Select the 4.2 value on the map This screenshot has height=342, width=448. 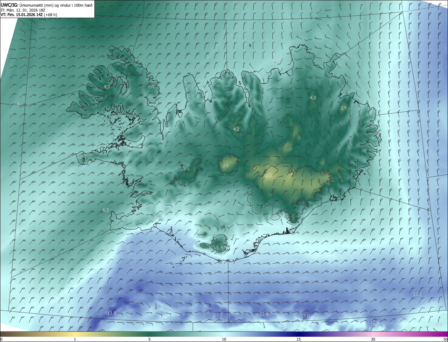coord(236,129)
